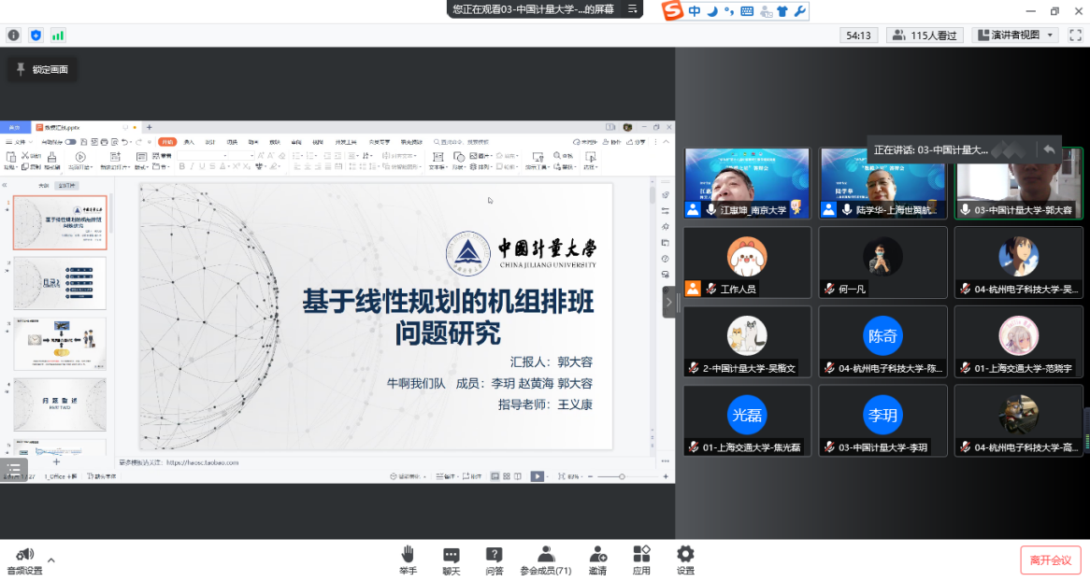This screenshot has width=1090, height=581.
Task: Open the Chat (聊天) panel
Action: click(x=452, y=559)
